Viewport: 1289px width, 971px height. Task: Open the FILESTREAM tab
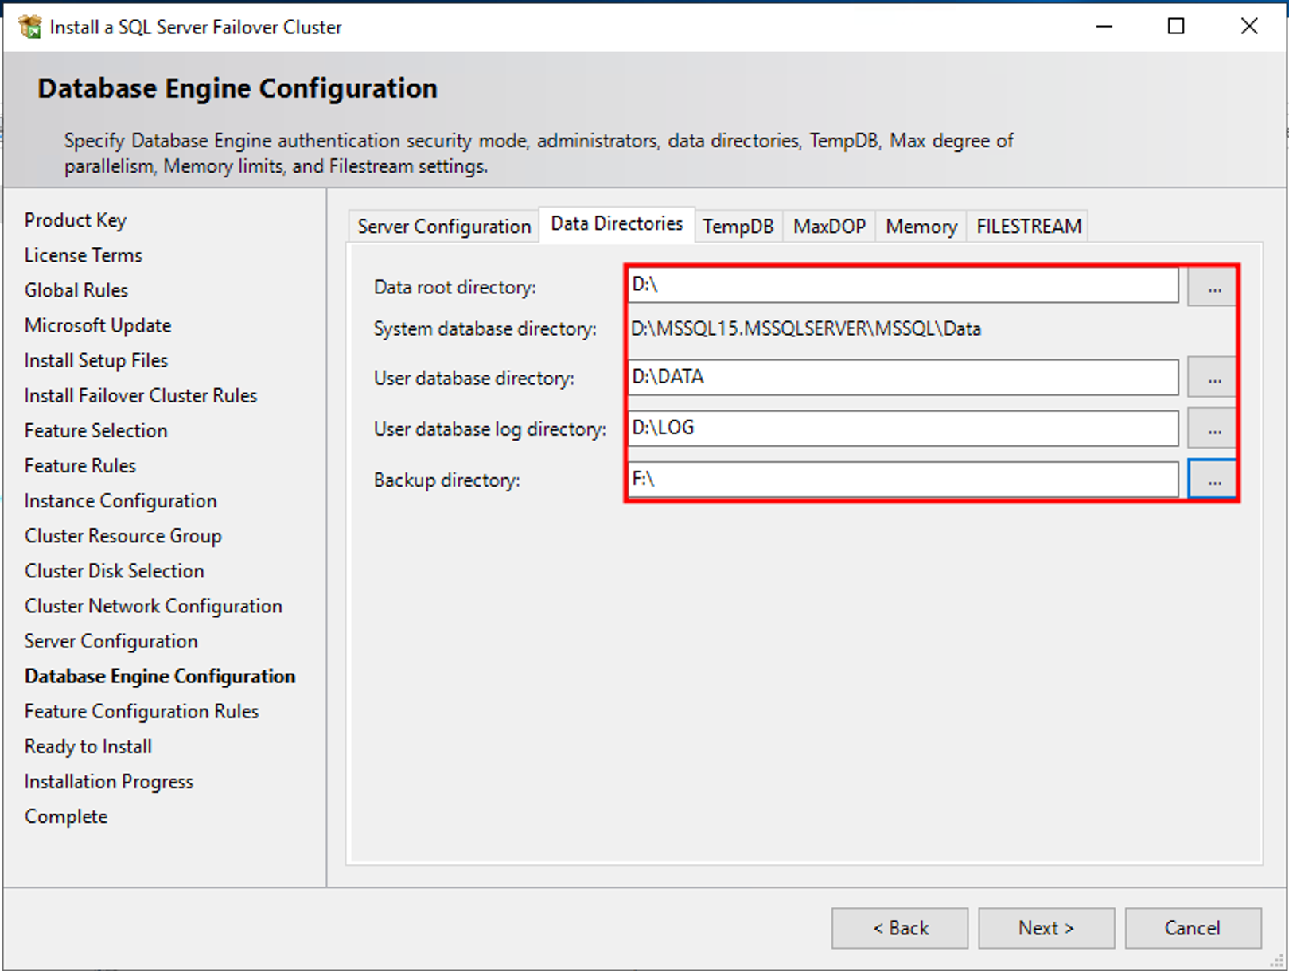pyautogui.click(x=1028, y=227)
